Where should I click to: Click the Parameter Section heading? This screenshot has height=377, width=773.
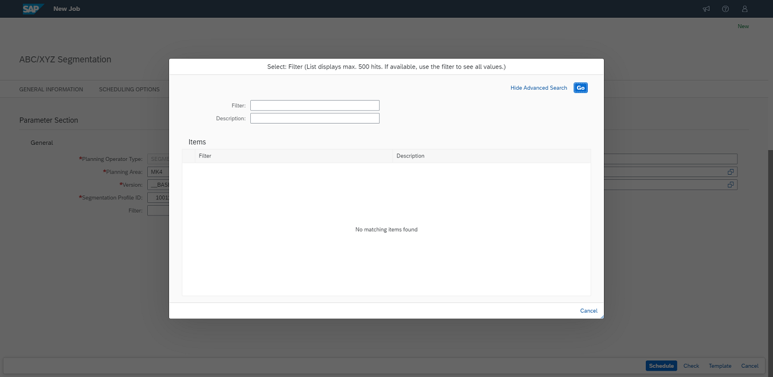tap(48, 120)
